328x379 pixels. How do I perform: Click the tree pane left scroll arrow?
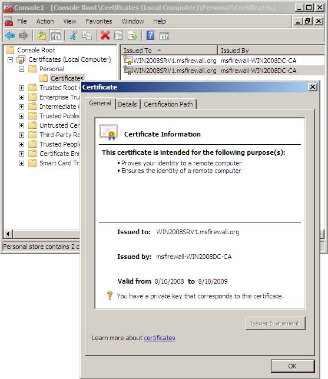pos(8,234)
